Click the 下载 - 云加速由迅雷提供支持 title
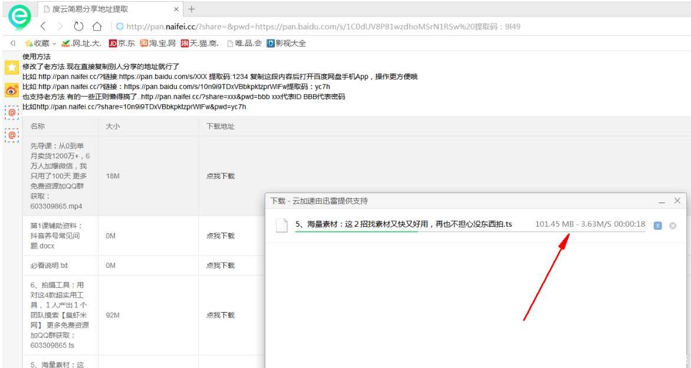This screenshot has width=691, height=368. pos(319,201)
